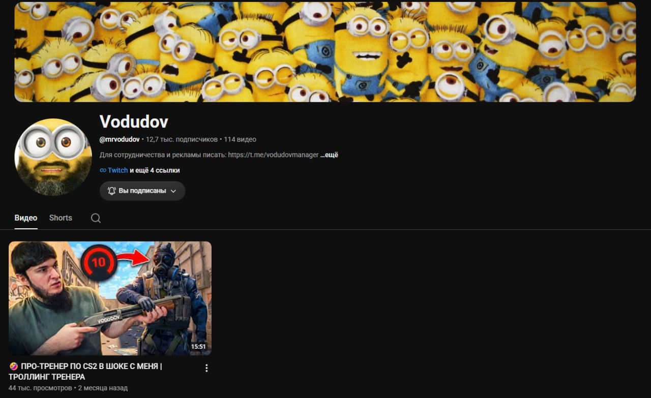
Task: Open the three-dot menu for the CS2 video
Action: [206, 368]
